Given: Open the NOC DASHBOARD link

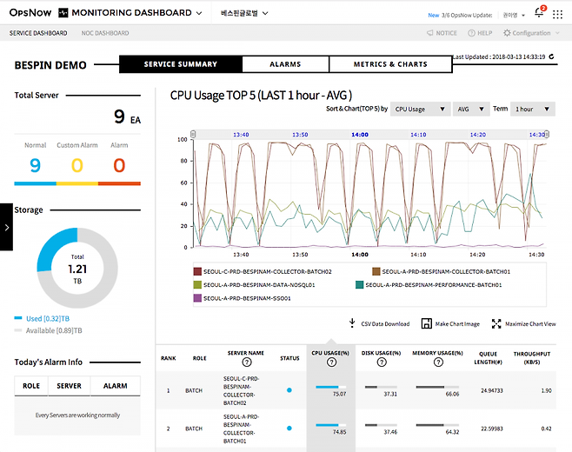Looking at the screenshot, I should coord(107,33).
